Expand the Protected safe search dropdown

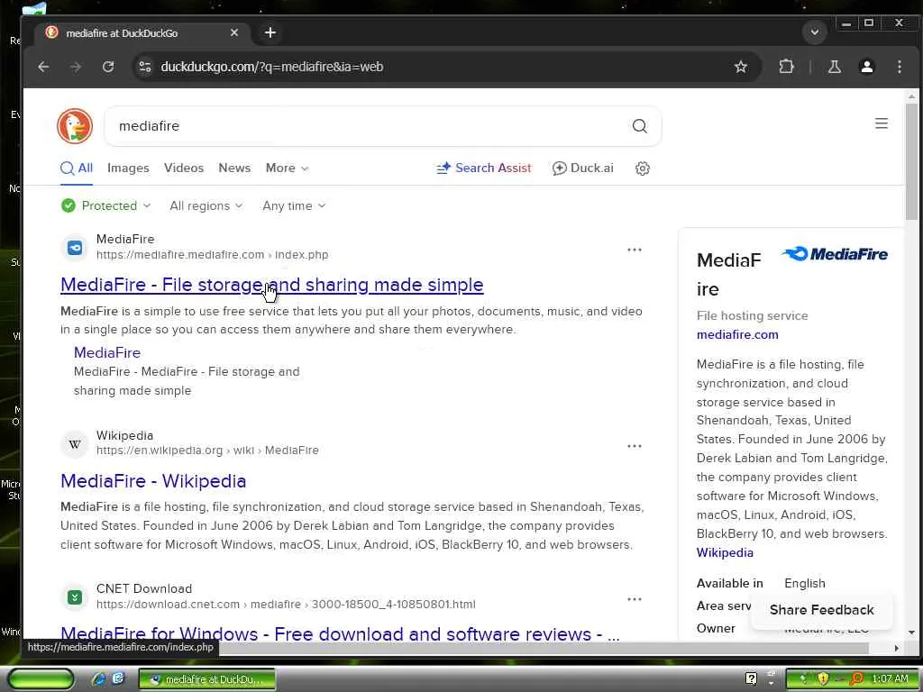(x=106, y=206)
